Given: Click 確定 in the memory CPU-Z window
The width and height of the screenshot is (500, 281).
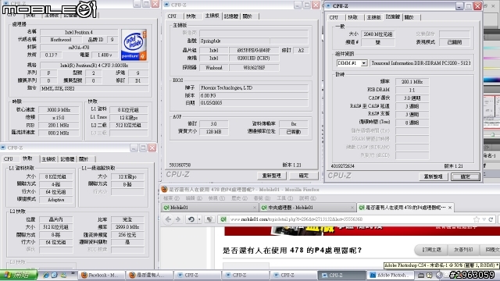Looking at the screenshot, I should (x=466, y=177).
